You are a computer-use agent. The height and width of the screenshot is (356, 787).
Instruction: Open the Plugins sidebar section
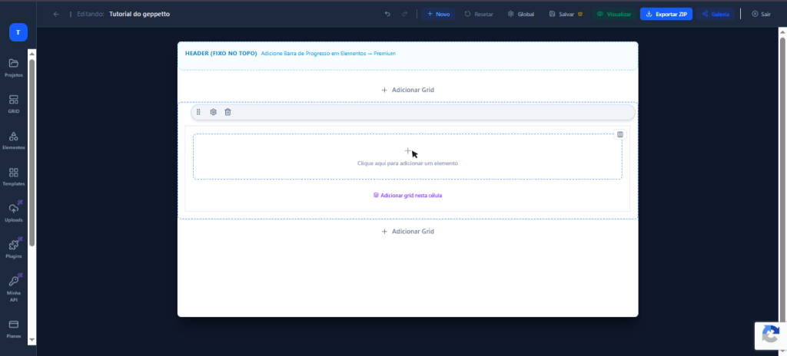point(13,249)
